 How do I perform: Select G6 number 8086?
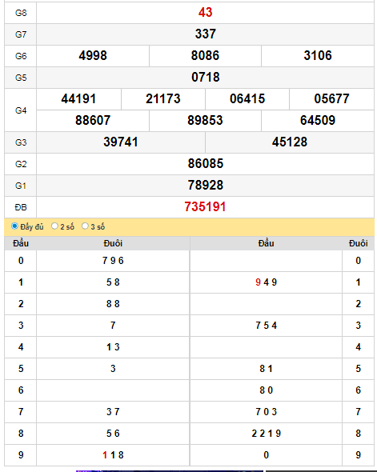pos(205,56)
